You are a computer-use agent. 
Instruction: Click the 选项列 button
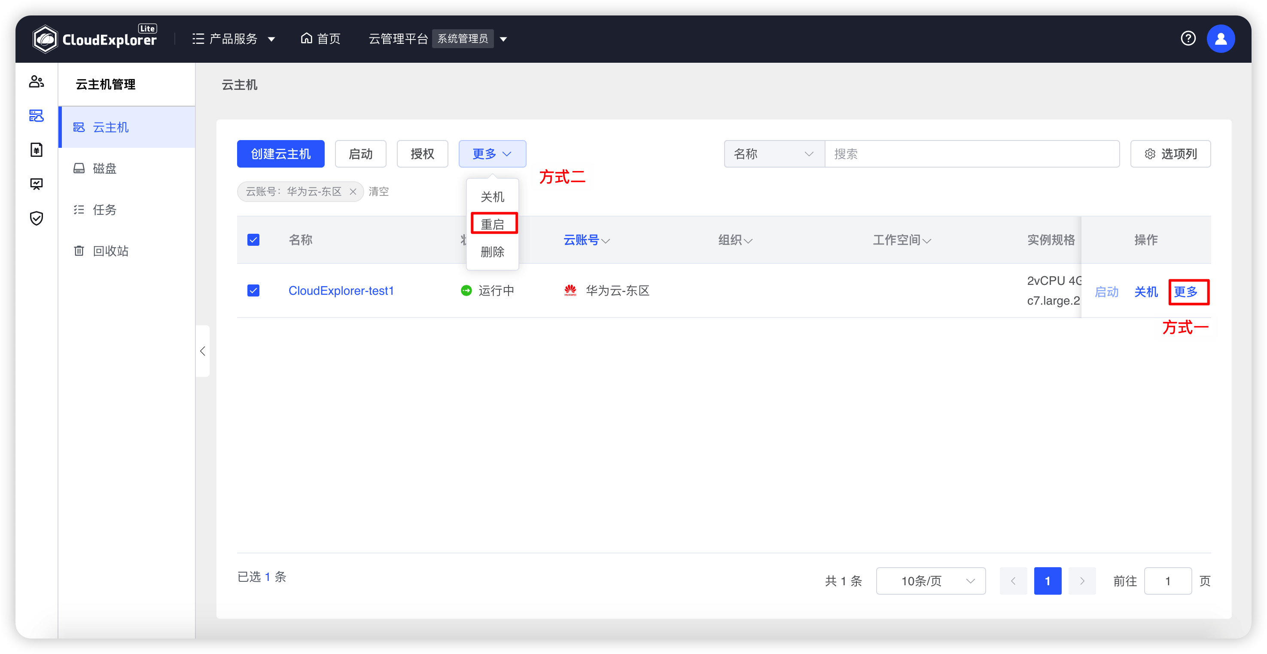coord(1170,154)
